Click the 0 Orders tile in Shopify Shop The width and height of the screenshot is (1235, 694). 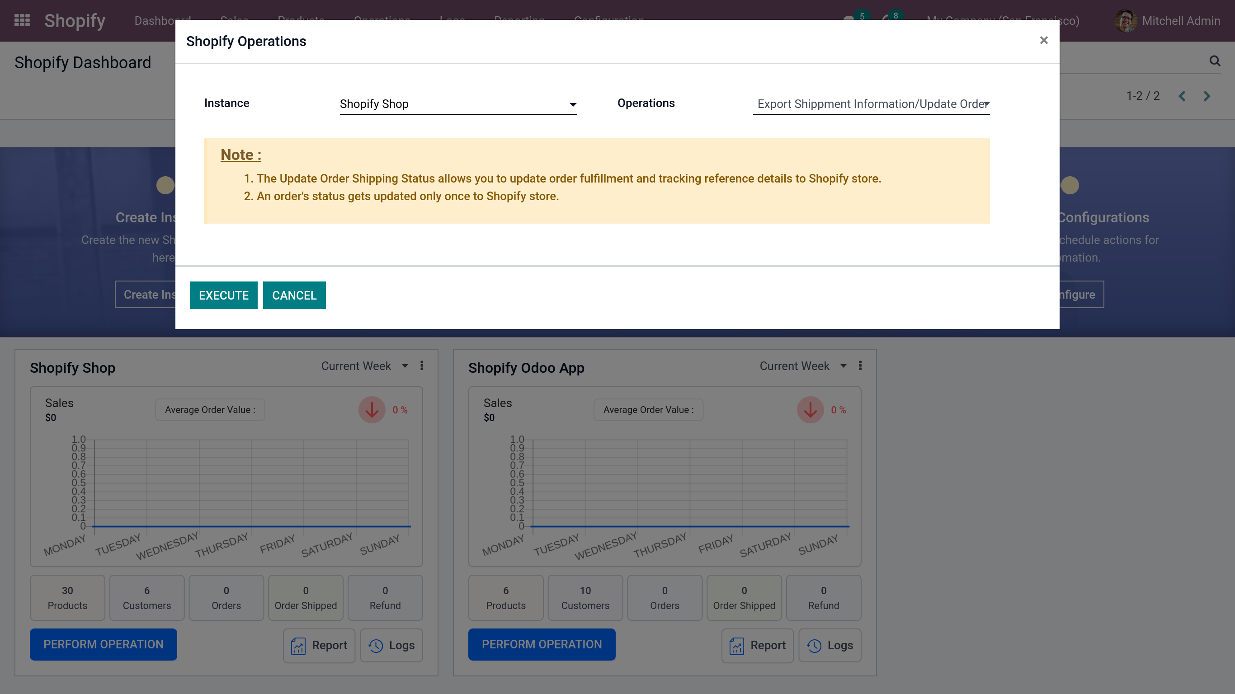point(226,598)
